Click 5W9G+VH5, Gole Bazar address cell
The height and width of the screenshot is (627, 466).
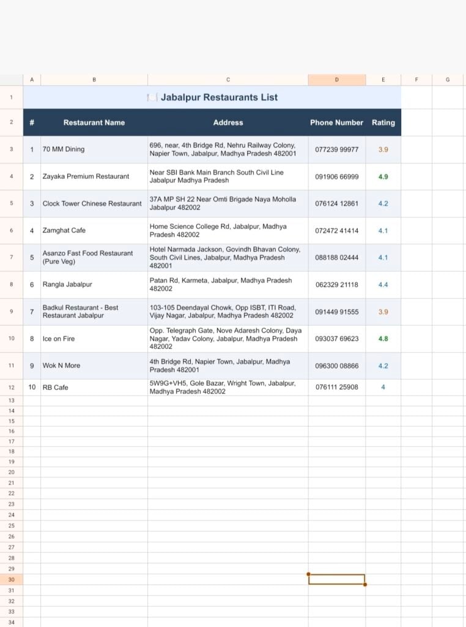(x=228, y=387)
